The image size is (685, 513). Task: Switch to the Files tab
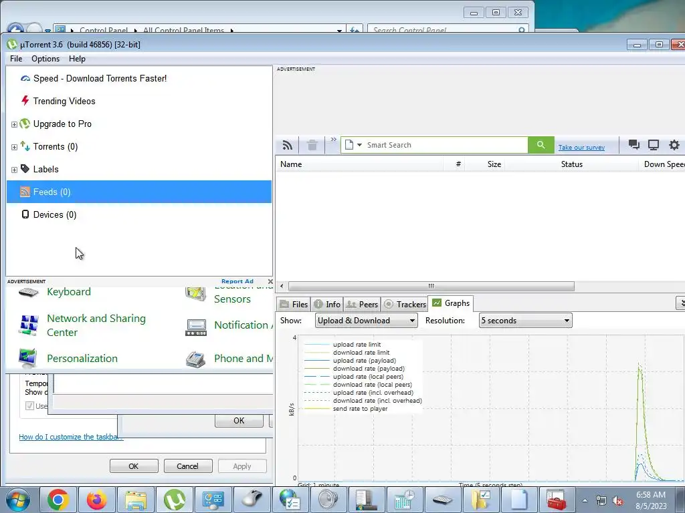(294, 305)
